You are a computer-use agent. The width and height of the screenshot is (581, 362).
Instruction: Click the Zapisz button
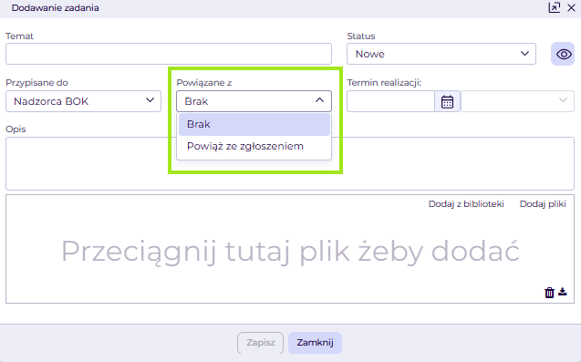pos(261,343)
